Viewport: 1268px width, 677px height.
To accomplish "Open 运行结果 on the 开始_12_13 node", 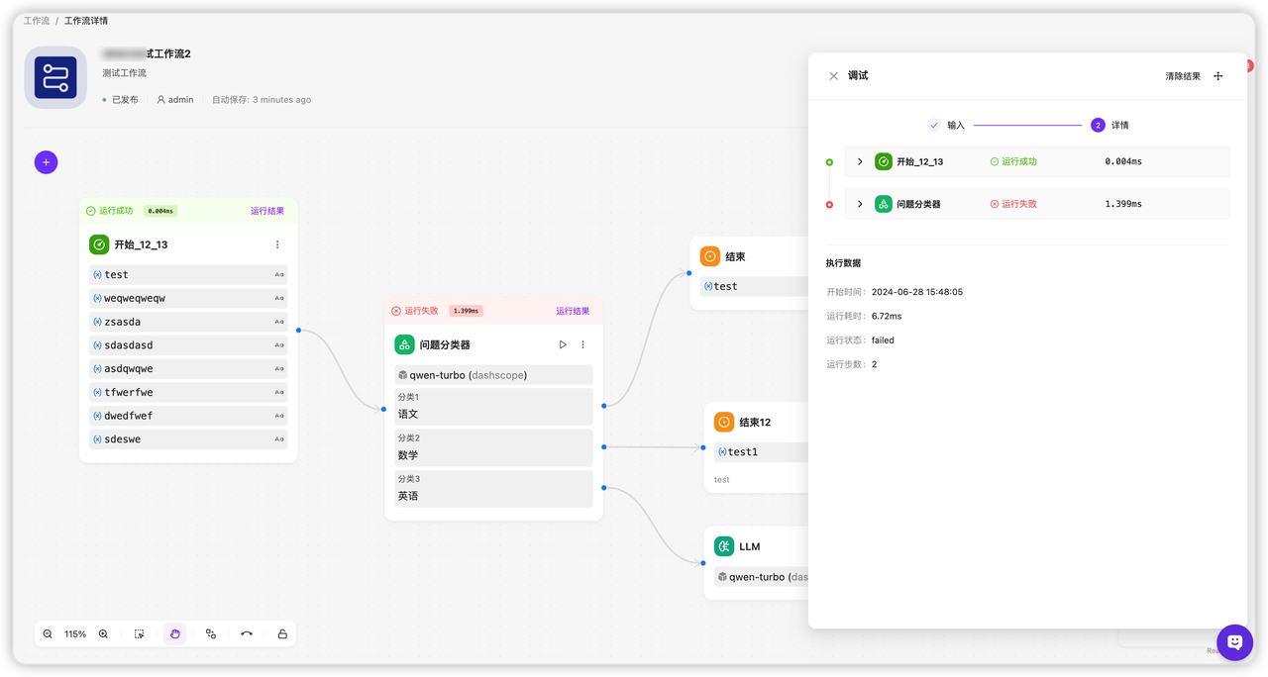I will (267, 211).
